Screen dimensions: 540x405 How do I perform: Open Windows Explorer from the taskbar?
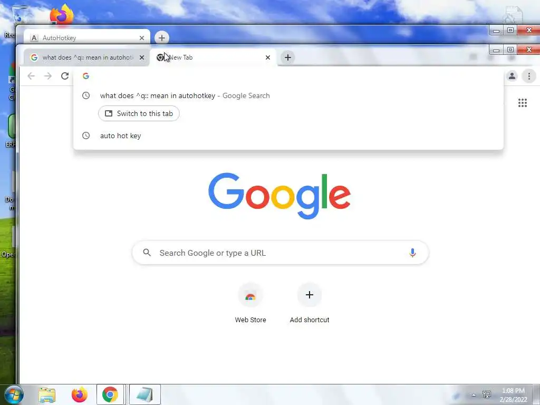tap(47, 394)
